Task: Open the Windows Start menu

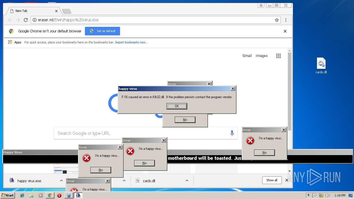Action: point(8,195)
